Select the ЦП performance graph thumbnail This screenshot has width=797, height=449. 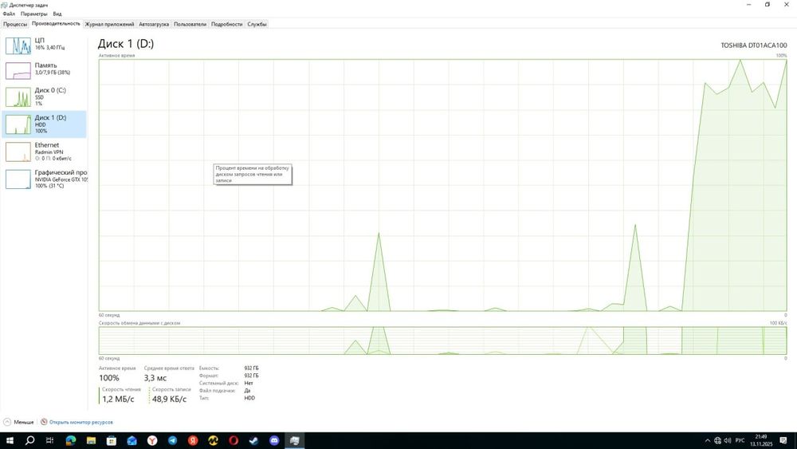18,45
